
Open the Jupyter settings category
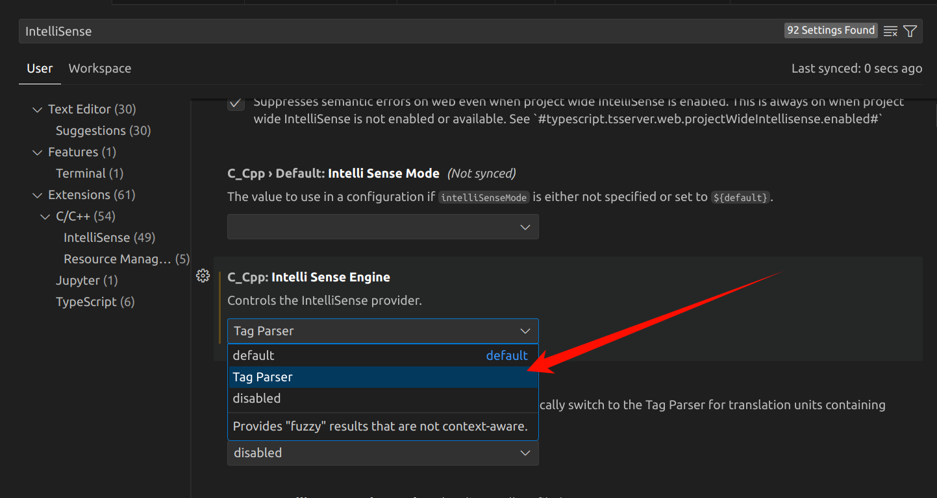click(86, 280)
